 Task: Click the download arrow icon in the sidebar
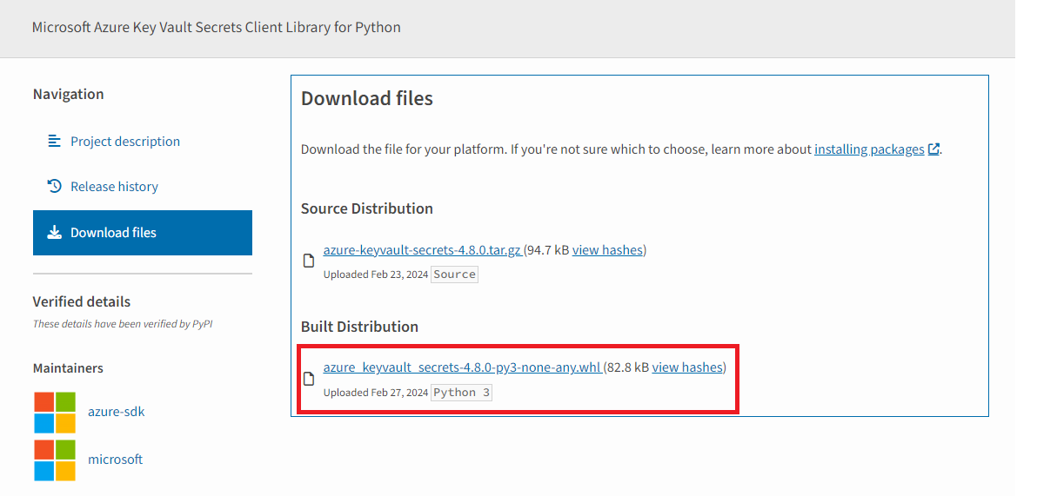tap(54, 232)
